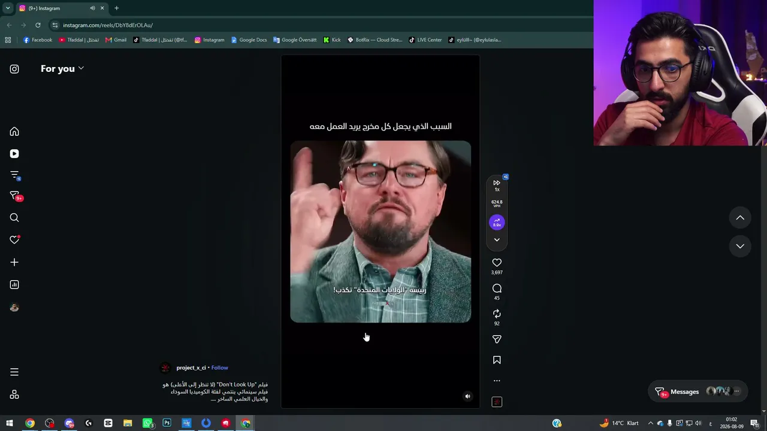
Task: Save the reel with the bookmark icon
Action: coord(497,360)
